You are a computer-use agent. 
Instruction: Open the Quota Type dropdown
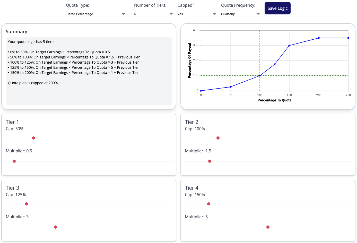(95, 14)
